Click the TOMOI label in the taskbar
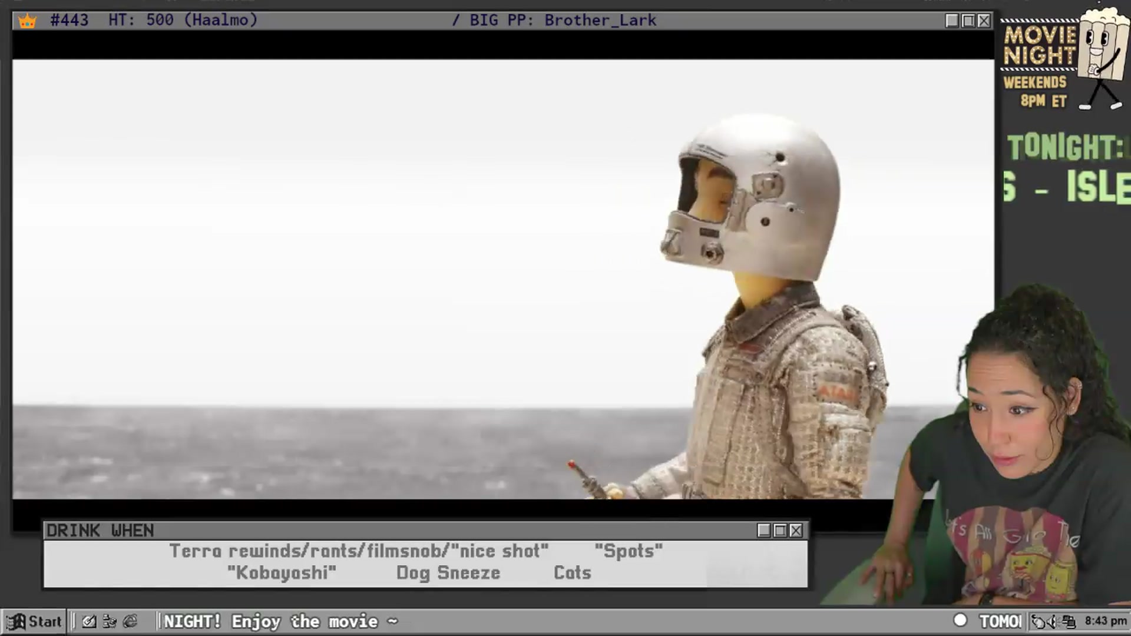This screenshot has width=1131, height=636. pyautogui.click(x=1000, y=621)
